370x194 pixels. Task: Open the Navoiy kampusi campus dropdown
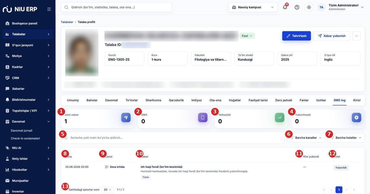pos(253,7)
